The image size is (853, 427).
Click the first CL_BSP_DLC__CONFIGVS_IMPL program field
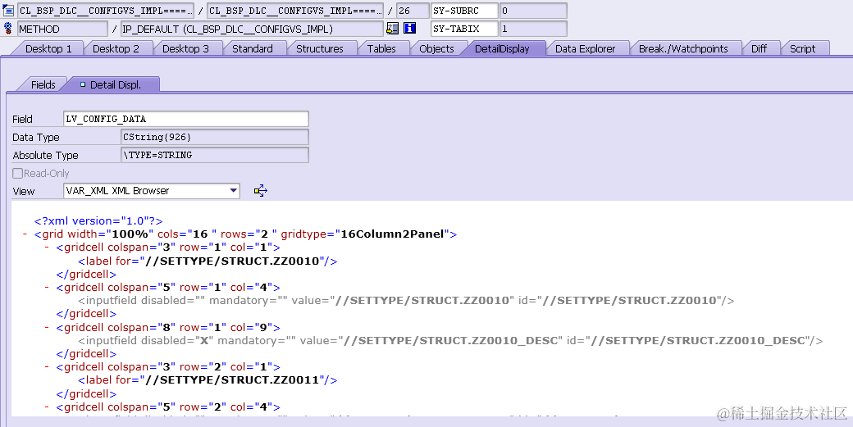coord(106,11)
